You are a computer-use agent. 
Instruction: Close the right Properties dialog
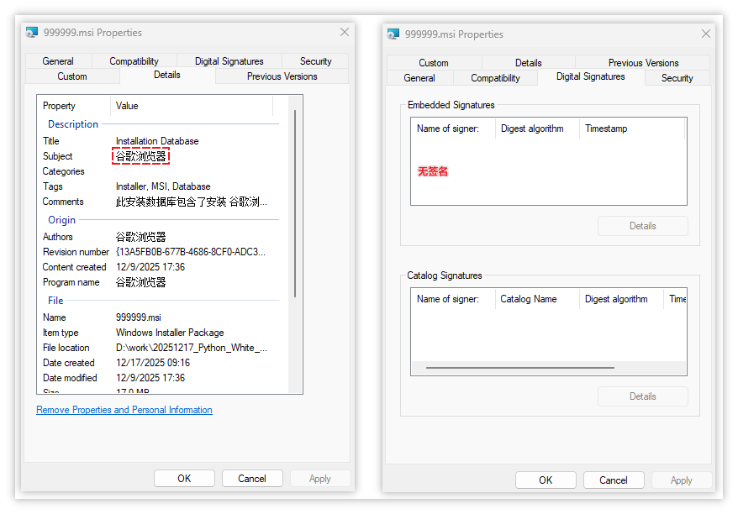pyautogui.click(x=706, y=34)
